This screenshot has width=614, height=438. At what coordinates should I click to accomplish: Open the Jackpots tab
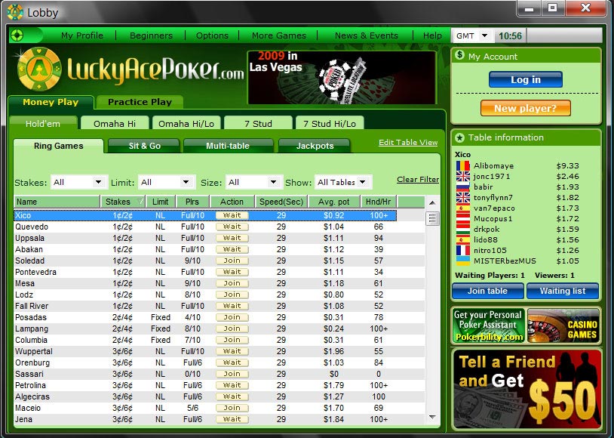315,146
